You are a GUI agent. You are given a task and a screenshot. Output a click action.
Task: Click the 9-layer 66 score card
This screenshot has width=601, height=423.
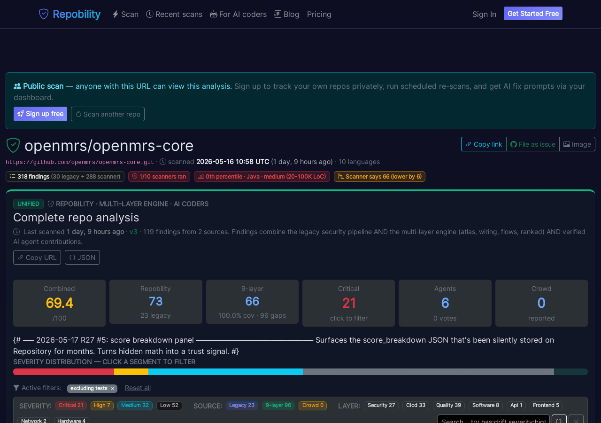click(x=252, y=302)
